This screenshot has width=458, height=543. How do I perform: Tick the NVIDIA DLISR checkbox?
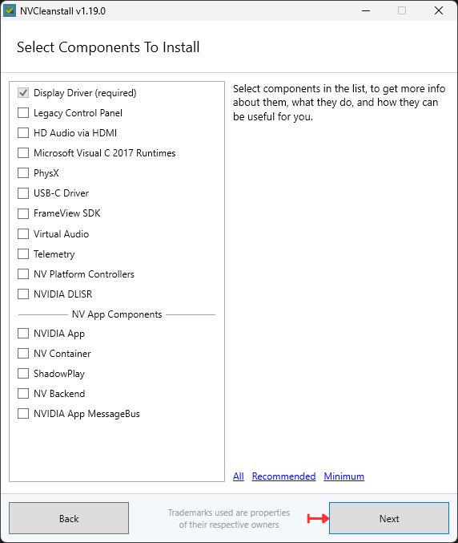(23, 294)
